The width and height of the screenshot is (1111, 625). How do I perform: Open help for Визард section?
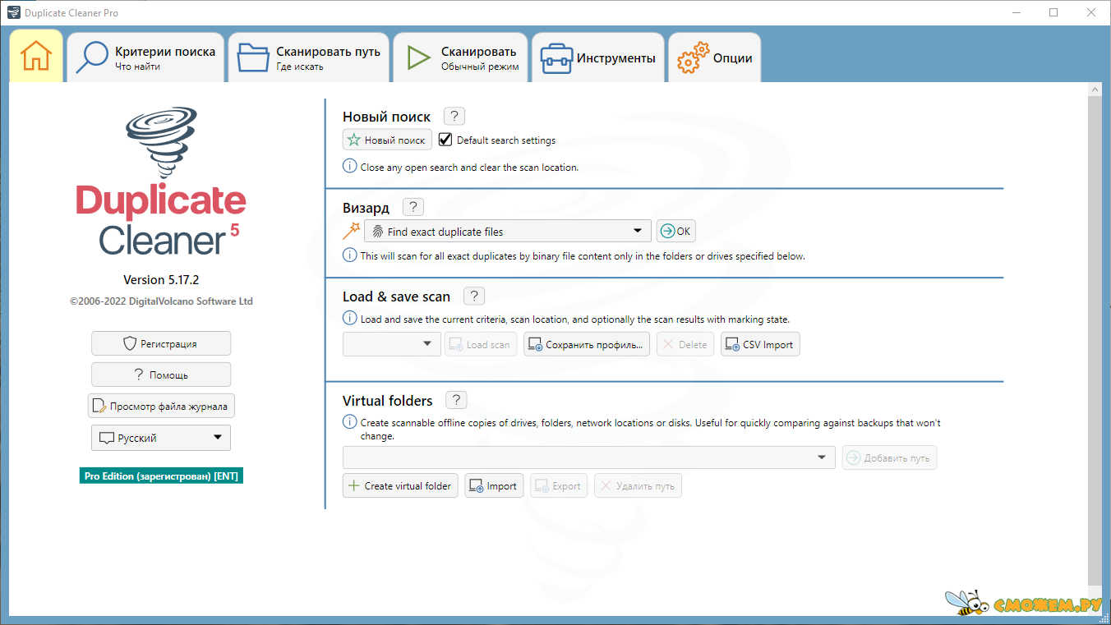(413, 207)
